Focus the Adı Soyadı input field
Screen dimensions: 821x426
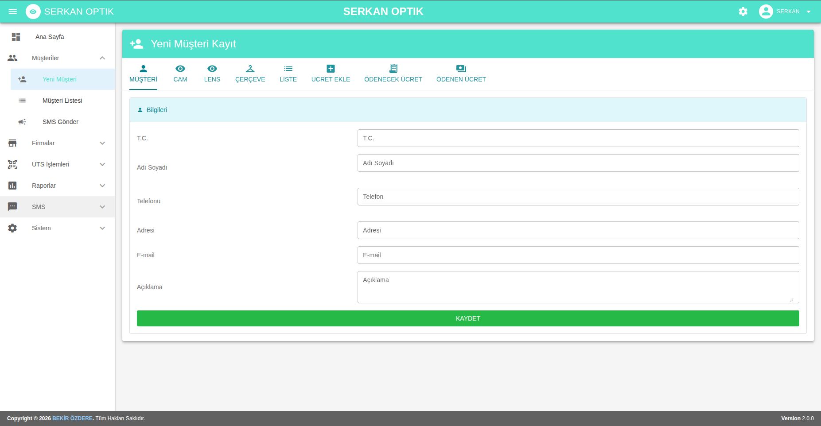point(578,163)
